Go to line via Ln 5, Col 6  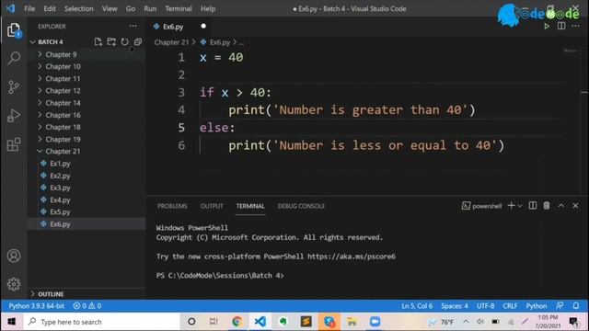coord(417,306)
